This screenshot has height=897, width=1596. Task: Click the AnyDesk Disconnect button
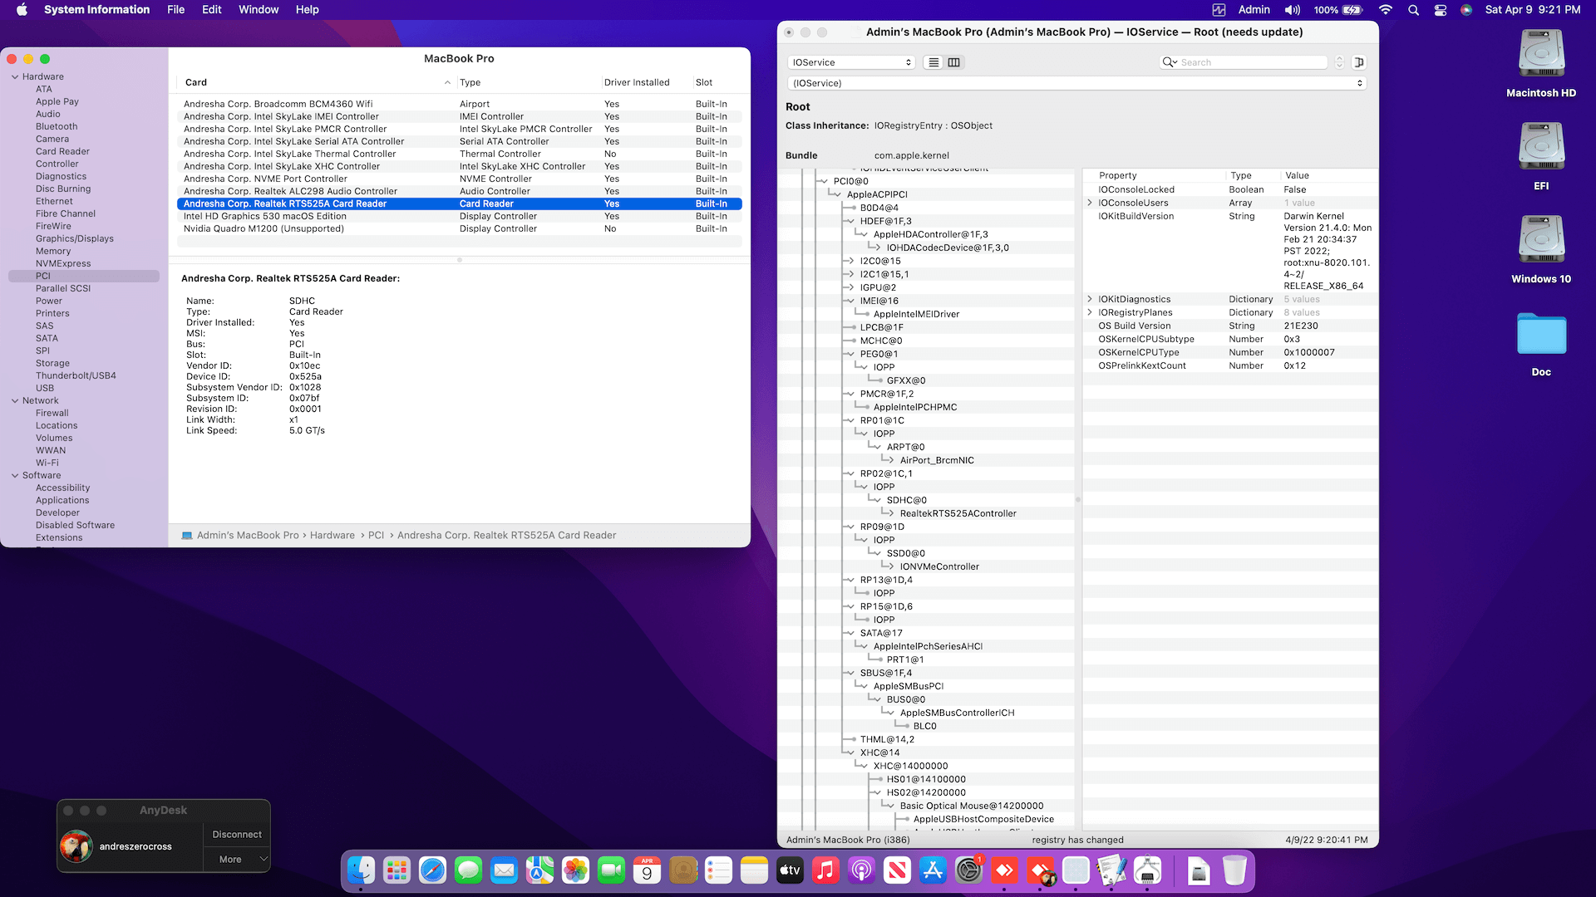[x=237, y=835]
